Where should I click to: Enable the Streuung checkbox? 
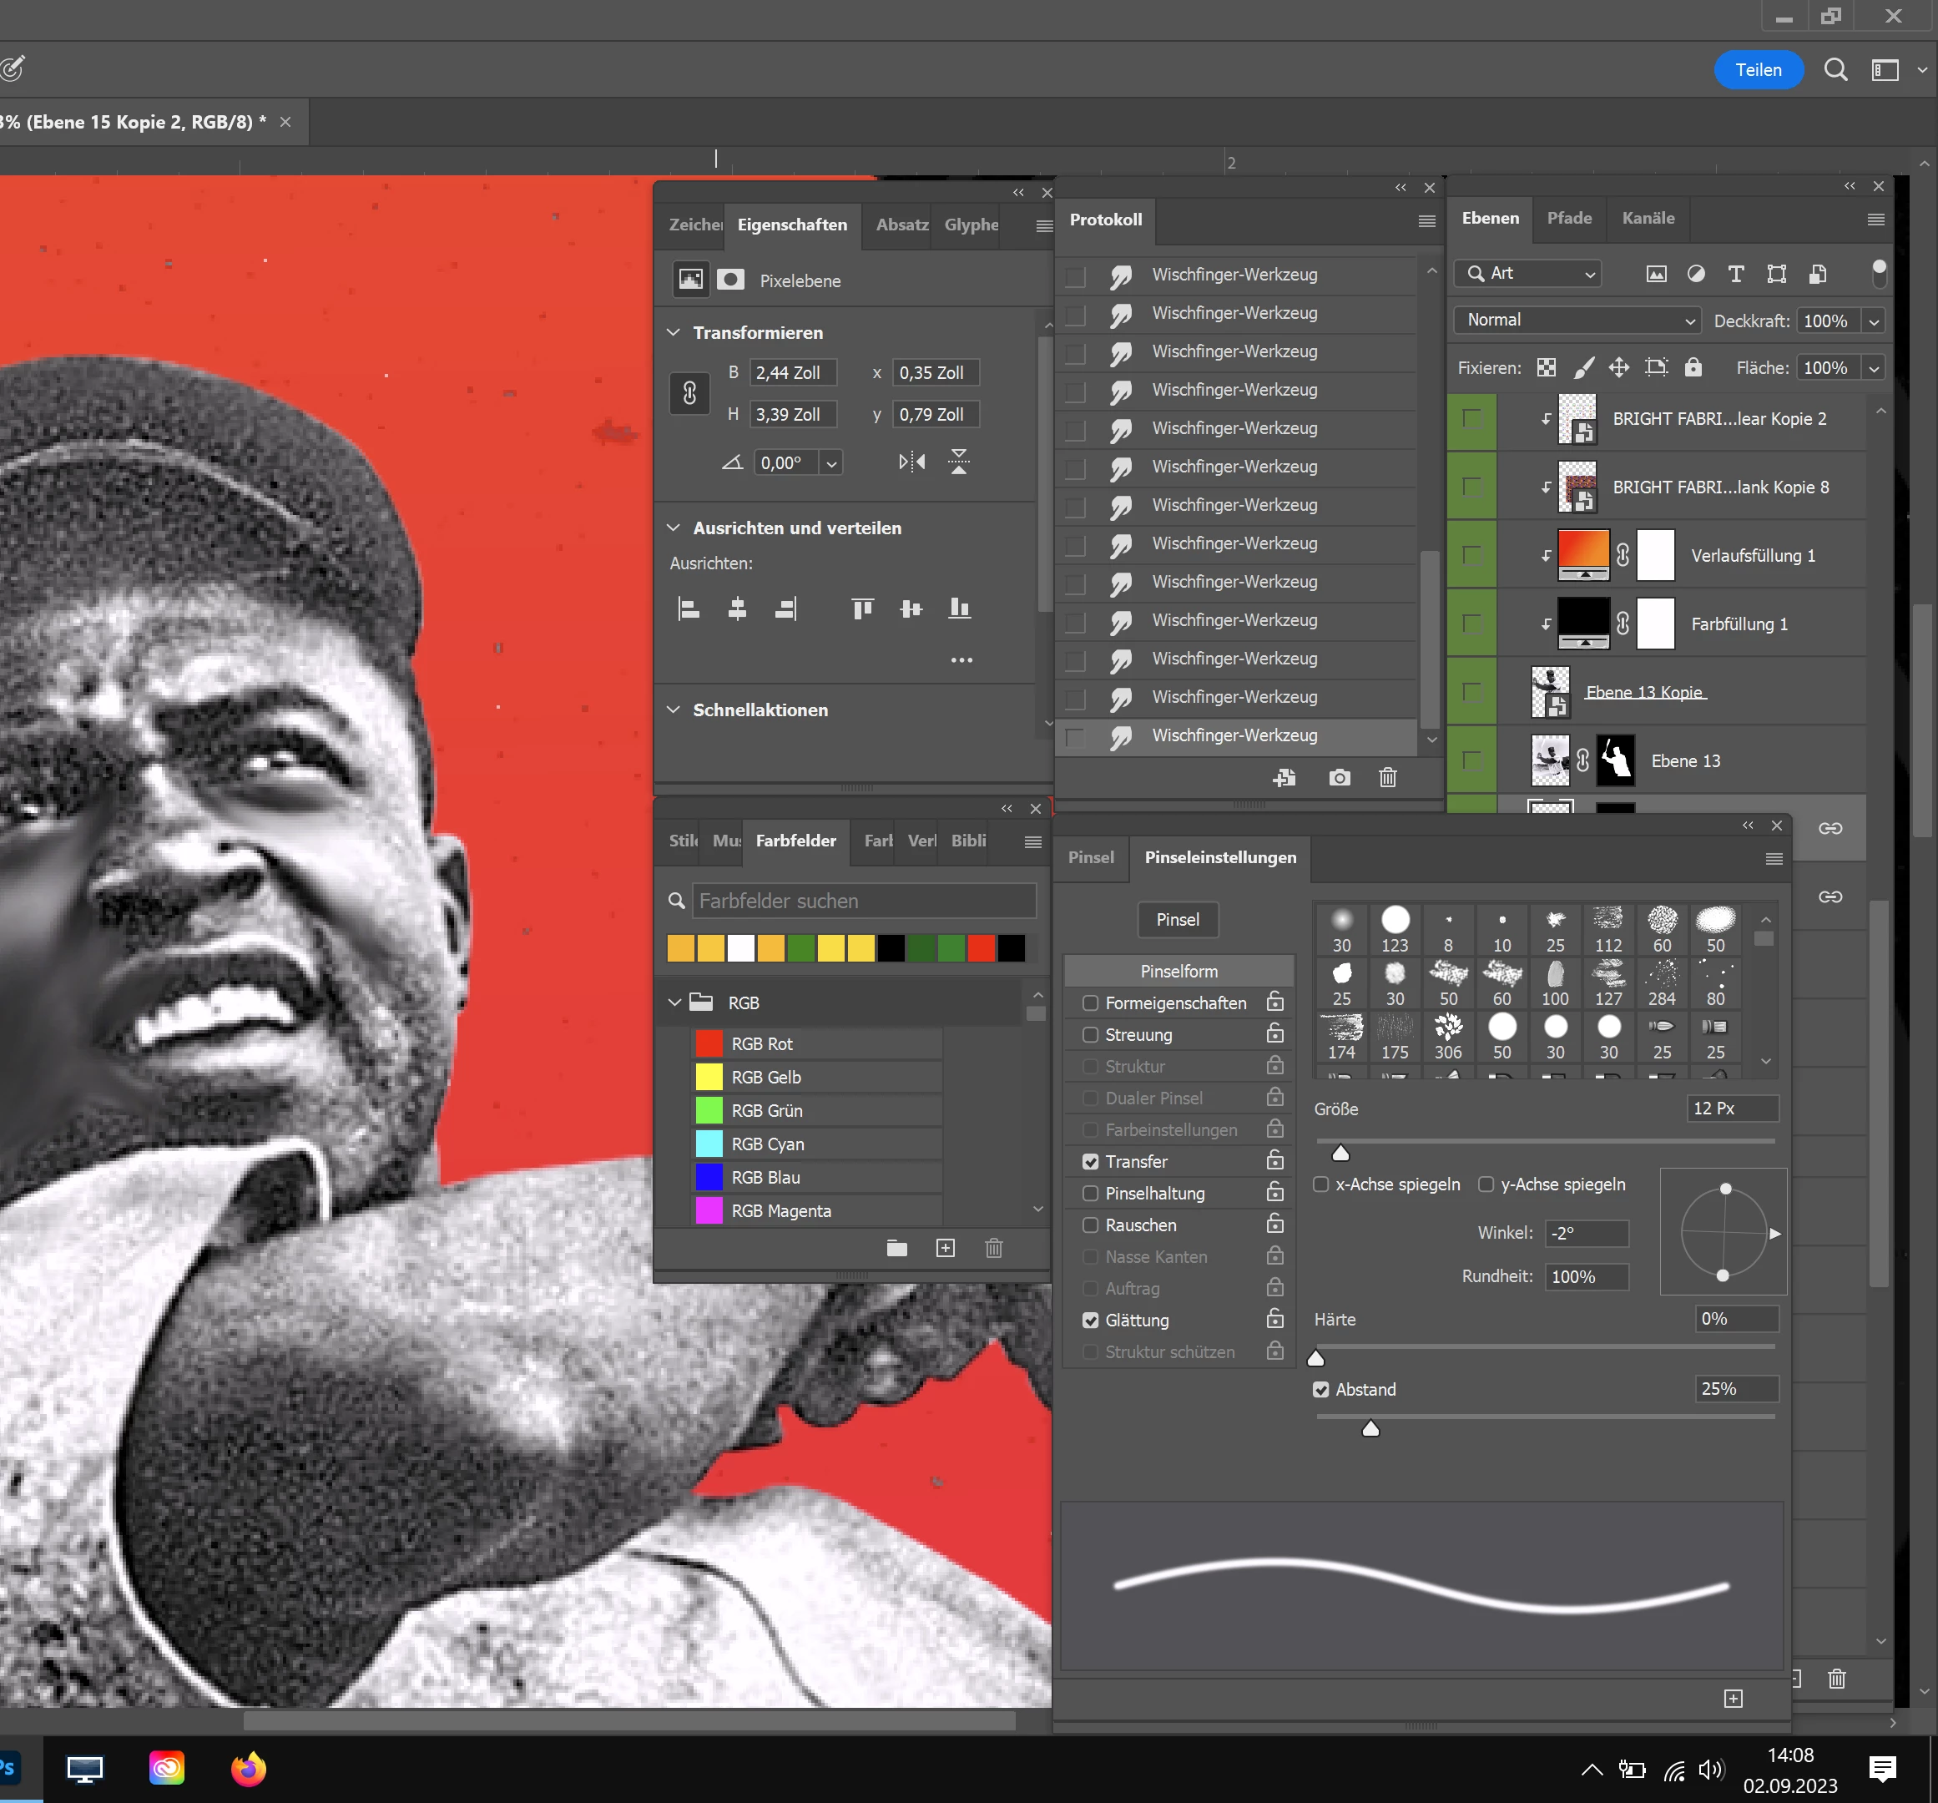(x=1090, y=1034)
